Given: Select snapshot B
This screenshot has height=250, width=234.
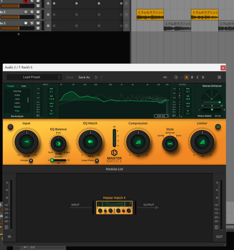Looking at the screenshot, I should click(x=192, y=77).
